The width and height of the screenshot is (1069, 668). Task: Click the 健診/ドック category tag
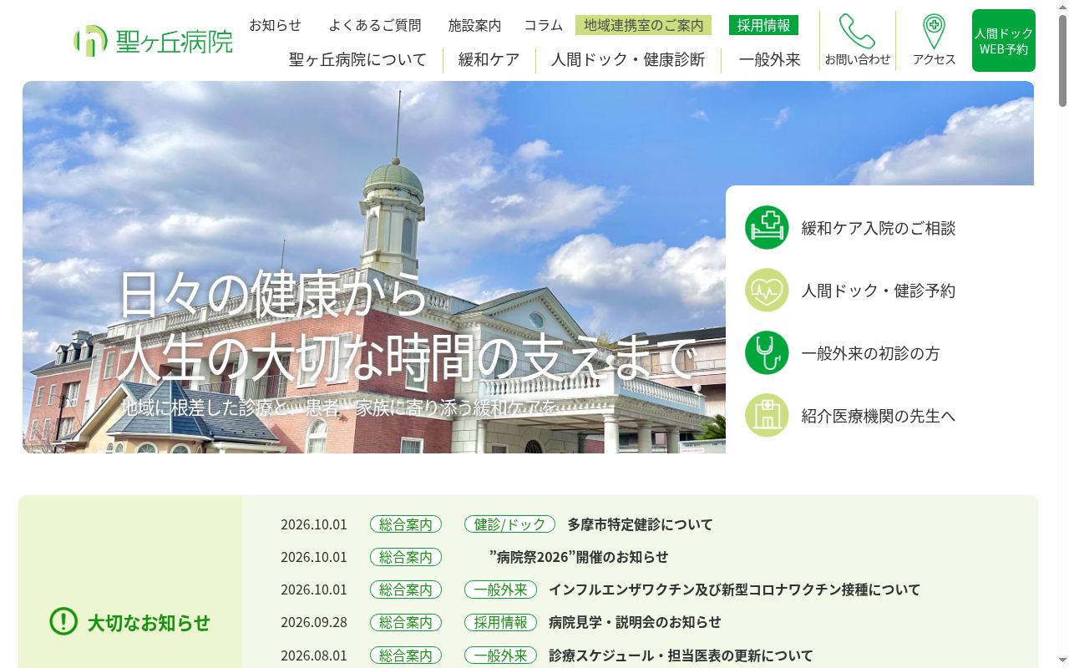(509, 524)
